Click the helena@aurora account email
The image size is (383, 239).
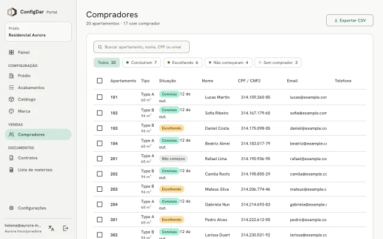coord(23,226)
